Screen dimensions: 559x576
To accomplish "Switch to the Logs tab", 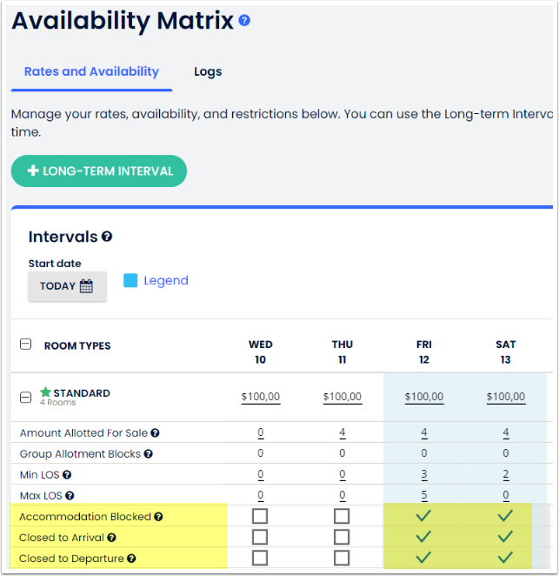I will (x=208, y=71).
